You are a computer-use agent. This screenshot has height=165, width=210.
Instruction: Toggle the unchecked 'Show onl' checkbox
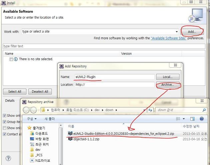point(5,128)
